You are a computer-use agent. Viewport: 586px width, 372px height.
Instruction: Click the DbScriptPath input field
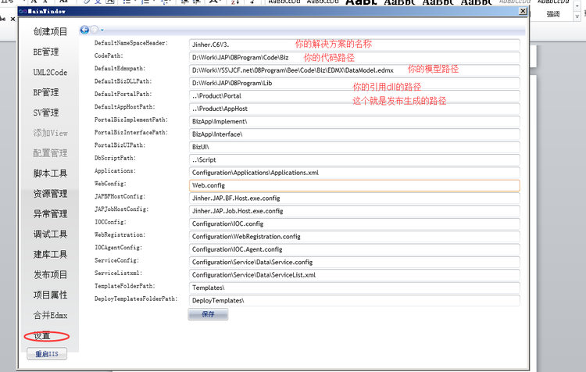(x=354, y=159)
